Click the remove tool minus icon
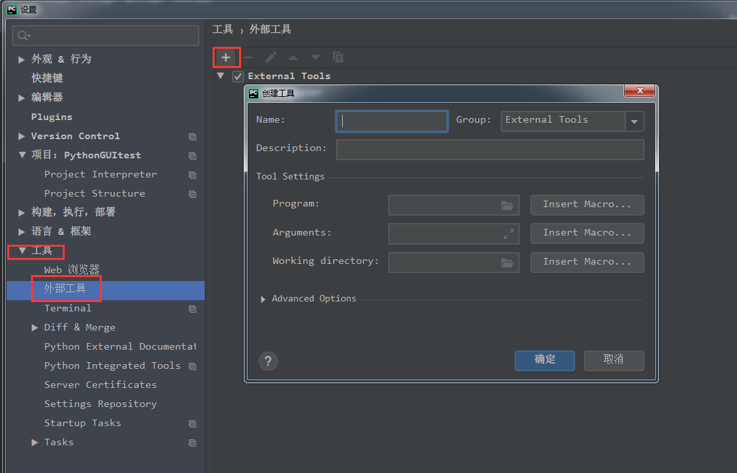 [248, 57]
